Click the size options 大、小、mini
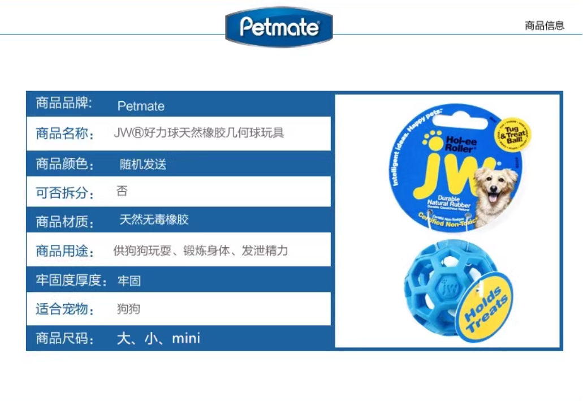Viewport: 583px width, 401px height. 158,338
